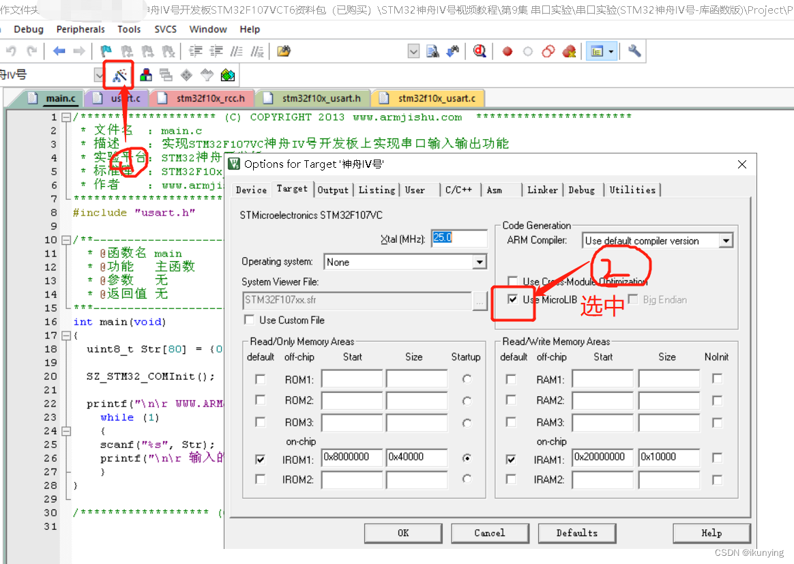Click Help button in Options dialog
The height and width of the screenshot is (564, 794).
click(711, 533)
